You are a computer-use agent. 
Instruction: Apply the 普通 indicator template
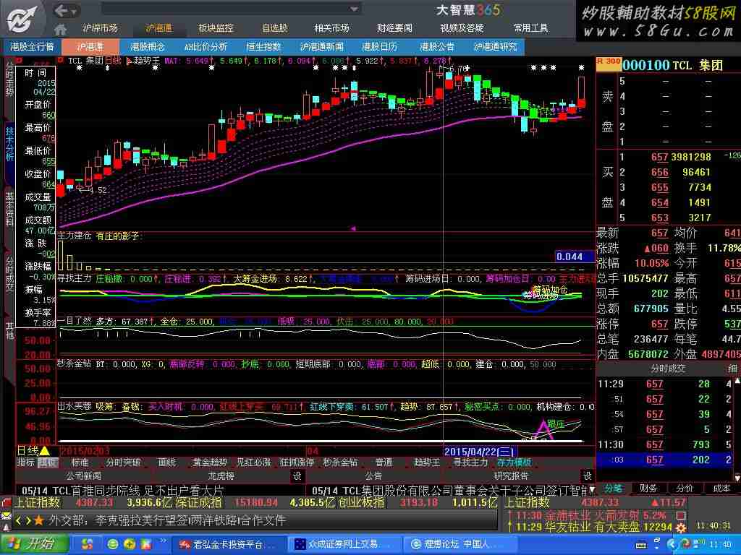click(384, 462)
